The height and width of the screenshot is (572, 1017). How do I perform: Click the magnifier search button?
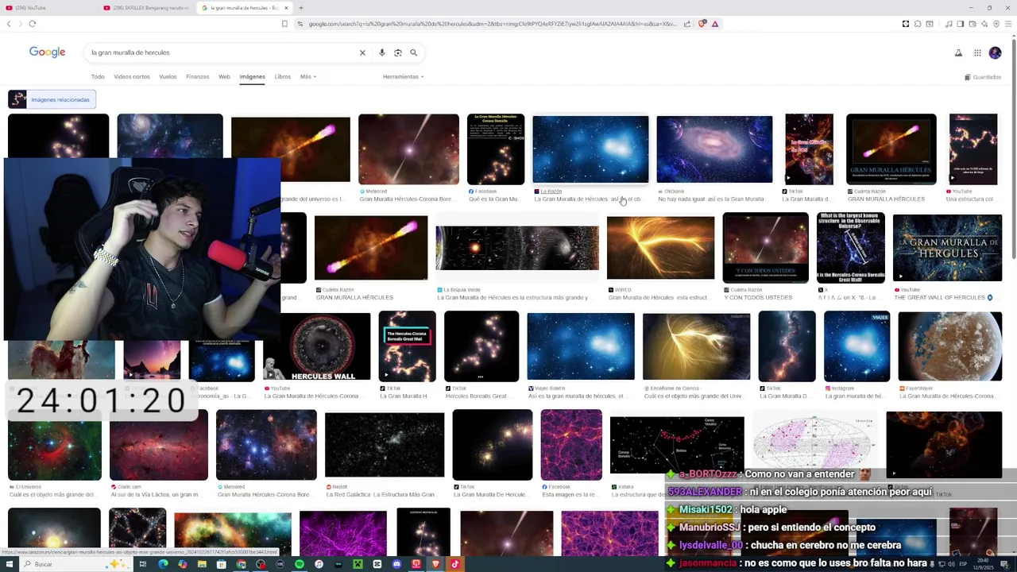[x=413, y=52]
